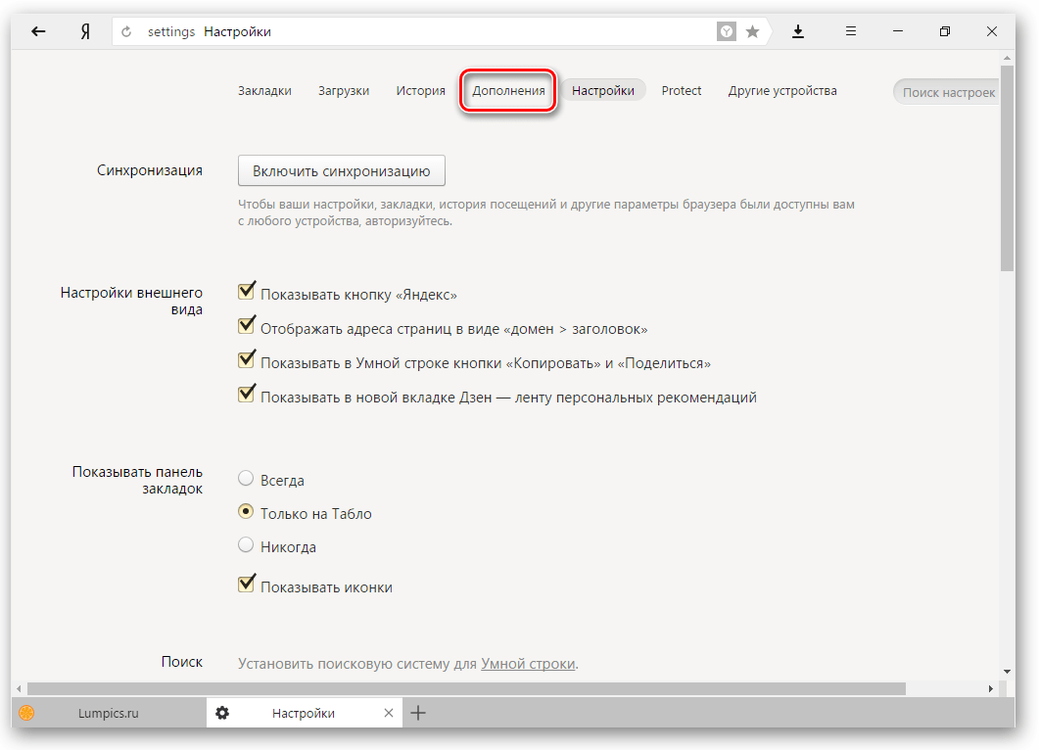This screenshot has width=1039, height=750.
Task: Open the Другие устройства section
Action: (782, 91)
